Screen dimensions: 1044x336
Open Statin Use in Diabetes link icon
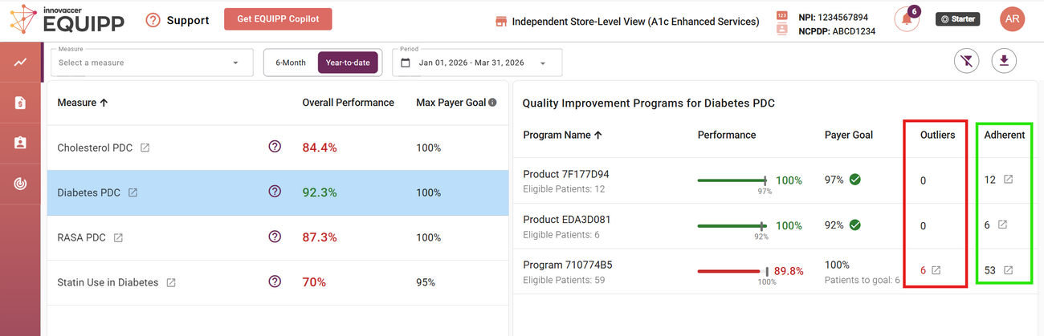tap(171, 282)
